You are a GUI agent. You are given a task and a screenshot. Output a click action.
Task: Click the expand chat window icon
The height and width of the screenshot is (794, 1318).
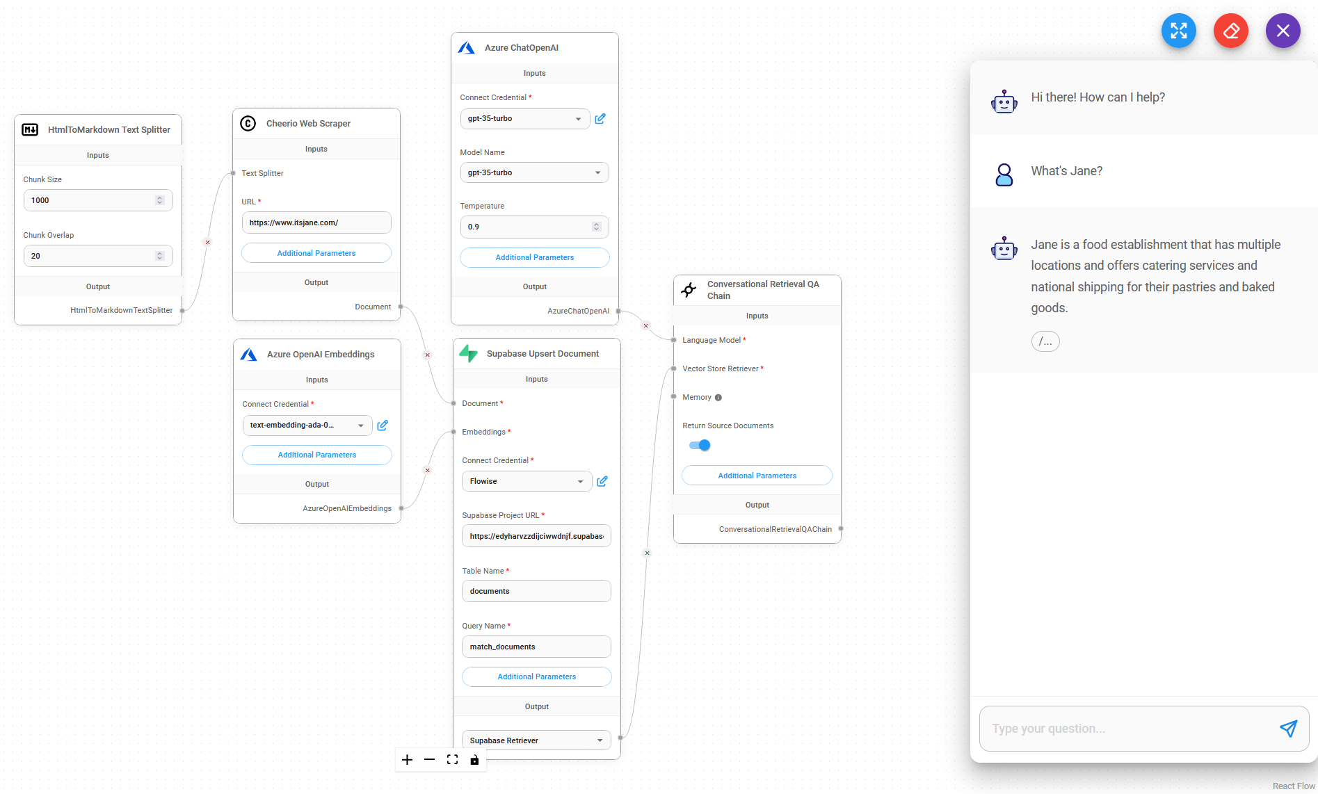point(1178,31)
